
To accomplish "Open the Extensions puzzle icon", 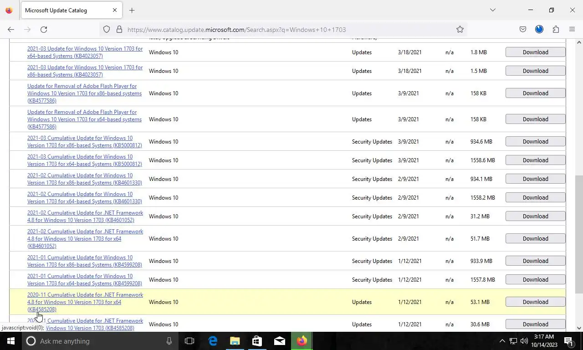I will pyautogui.click(x=556, y=30).
